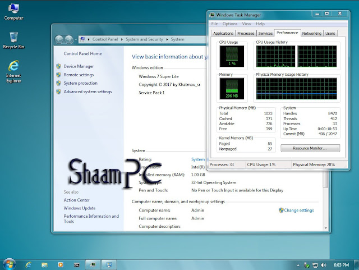Click the Task Manager title bar icon
This screenshot has height=270, width=359.
212,15
